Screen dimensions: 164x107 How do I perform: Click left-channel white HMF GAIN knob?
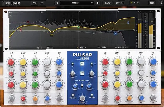[47, 62]
